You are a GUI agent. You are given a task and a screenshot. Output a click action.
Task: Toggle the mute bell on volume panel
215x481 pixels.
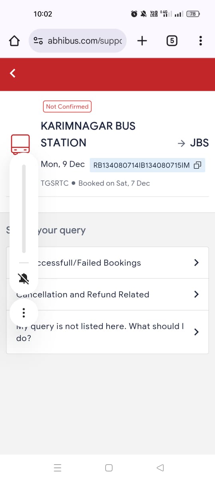24,278
